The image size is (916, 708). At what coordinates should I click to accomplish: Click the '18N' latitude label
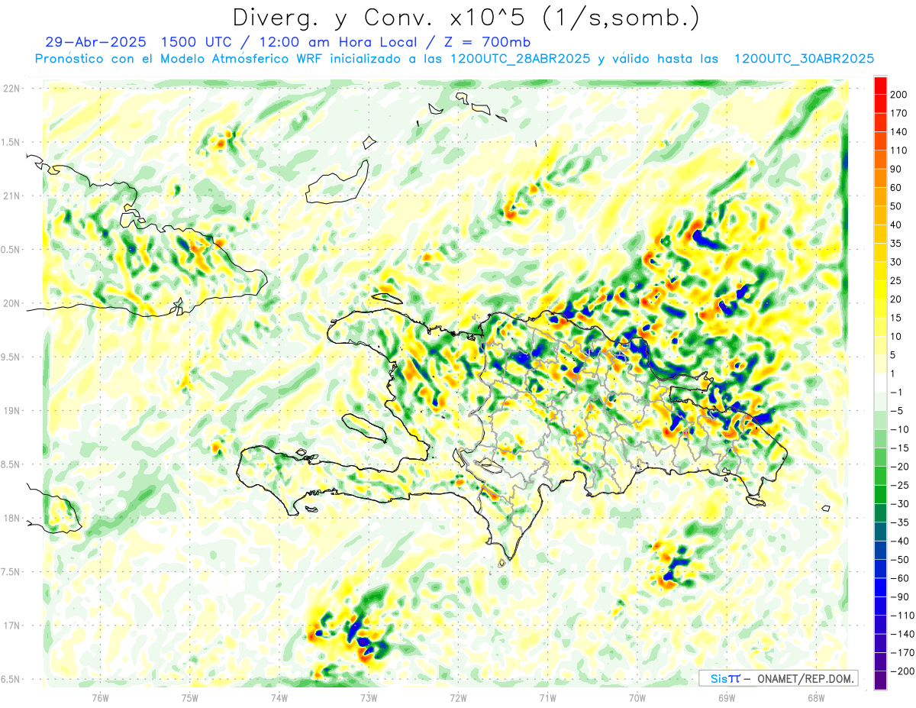[x=11, y=518]
